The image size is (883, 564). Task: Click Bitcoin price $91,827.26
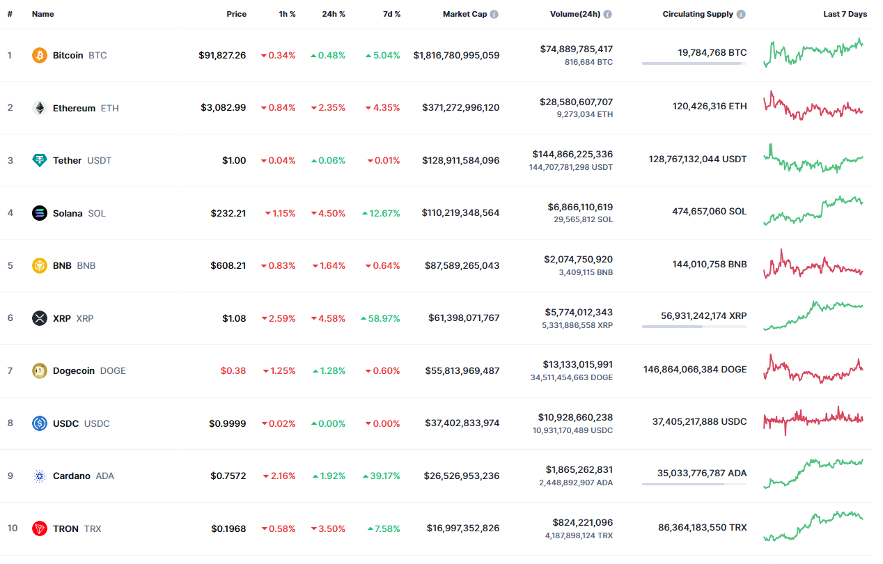pos(222,55)
